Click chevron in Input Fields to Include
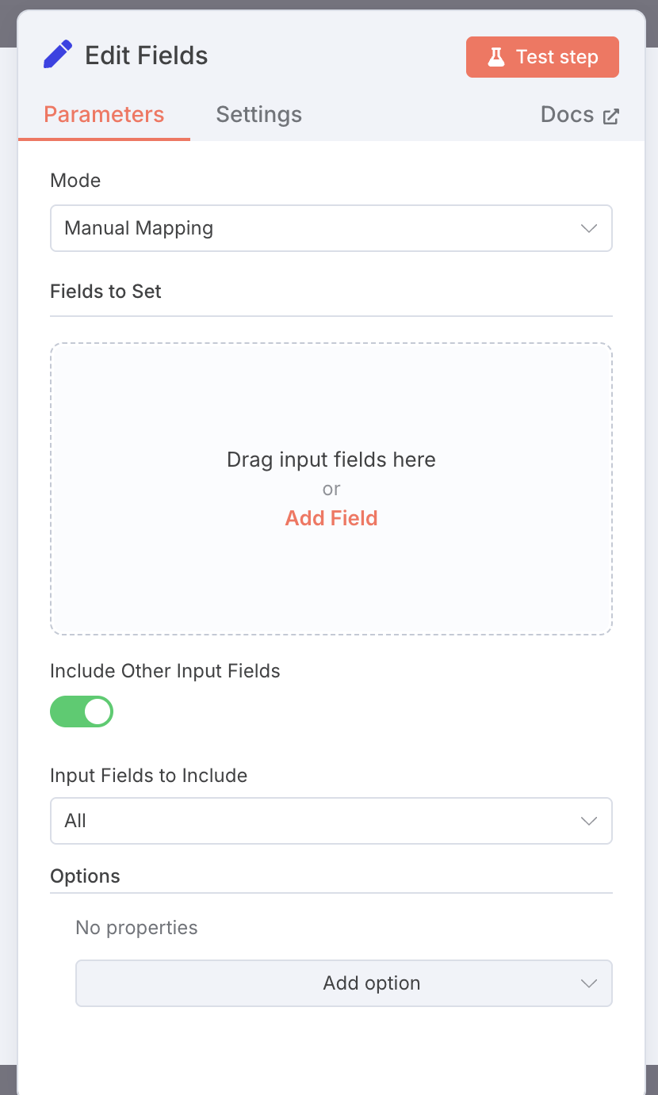This screenshot has width=658, height=1095. [x=588, y=821]
